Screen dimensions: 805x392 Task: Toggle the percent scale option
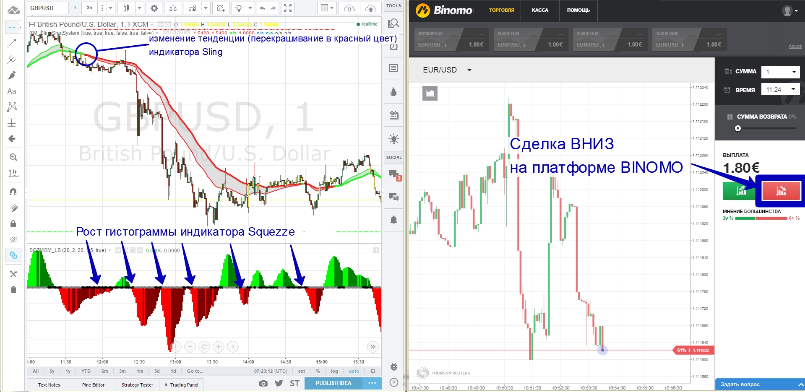[318, 371]
